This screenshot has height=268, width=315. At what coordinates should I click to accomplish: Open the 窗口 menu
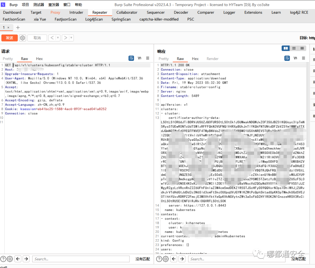coord(67,5)
